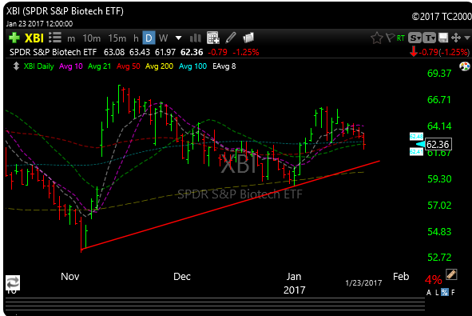Click the up-down arrow icon beside XBI Daily
Viewport: 472px width, 316px height.
[x=16, y=66]
